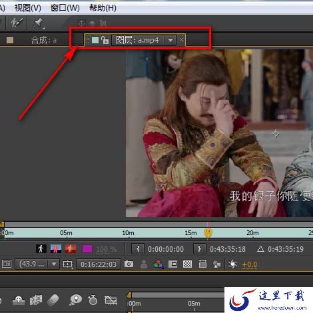The image size is (313, 313).
Task: Click the yellow current-time marker on ruler
Action: [x=208, y=233]
